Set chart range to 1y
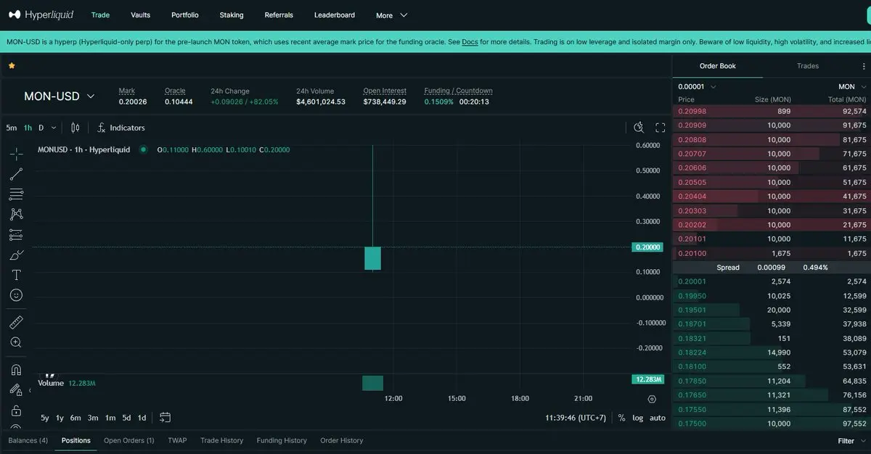 click(x=60, y=418)
